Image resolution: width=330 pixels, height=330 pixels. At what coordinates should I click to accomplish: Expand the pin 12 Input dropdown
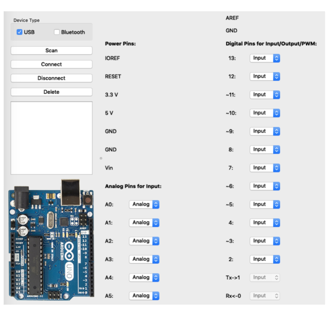tap(265, 77)
